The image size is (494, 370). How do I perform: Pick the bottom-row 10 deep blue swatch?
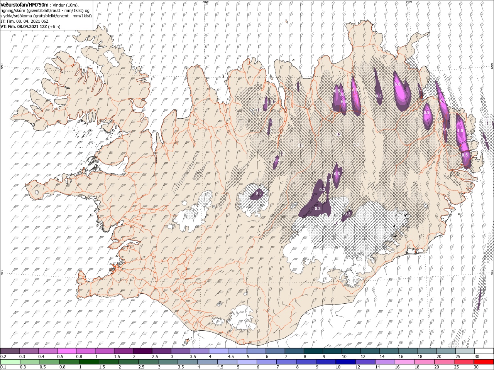[345, 362]
